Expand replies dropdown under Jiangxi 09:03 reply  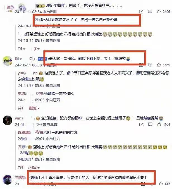34,108
